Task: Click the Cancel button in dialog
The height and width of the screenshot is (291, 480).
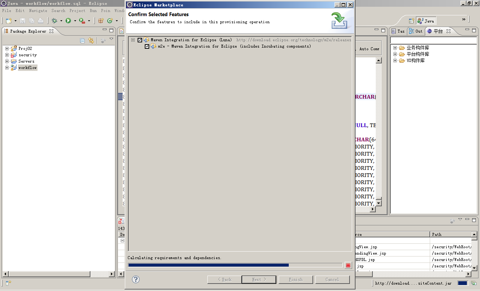Action: pos(332,279)
